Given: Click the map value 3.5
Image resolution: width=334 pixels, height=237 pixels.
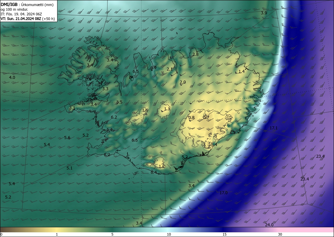Looking at the screenshot, I should [119, 102].
